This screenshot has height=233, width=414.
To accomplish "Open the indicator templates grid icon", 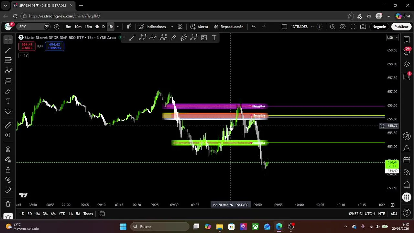I will click(180, 27).
